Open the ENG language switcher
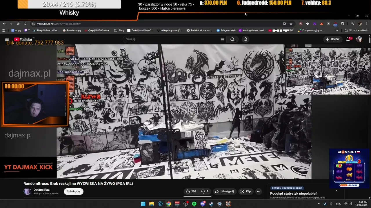This screenshot has height=208, width=371. (x=338, y=204)
